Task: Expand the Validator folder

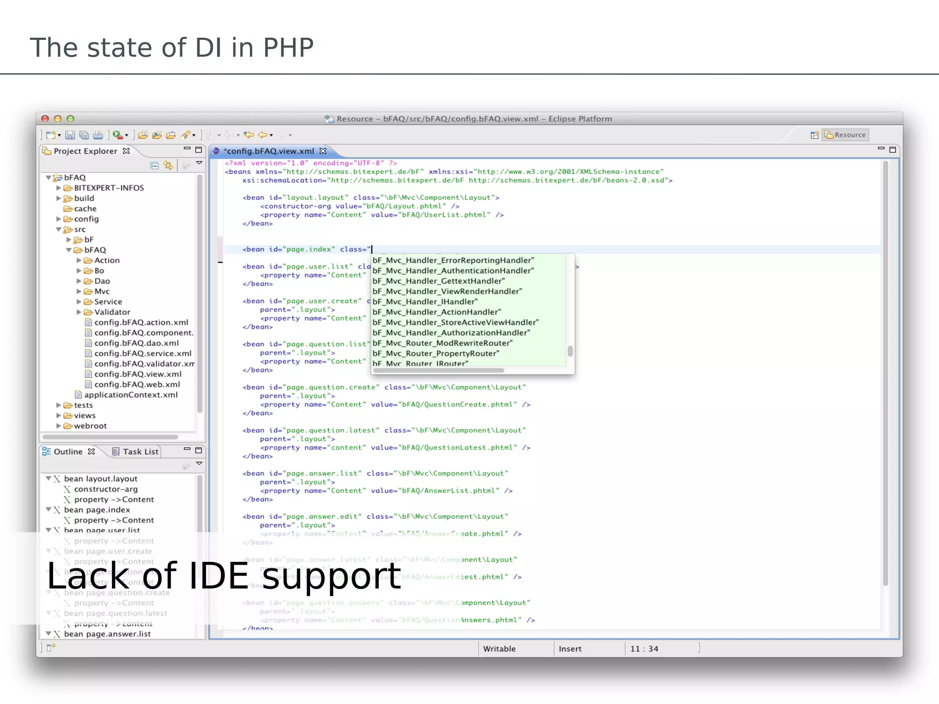Action: tap(79, 312)
